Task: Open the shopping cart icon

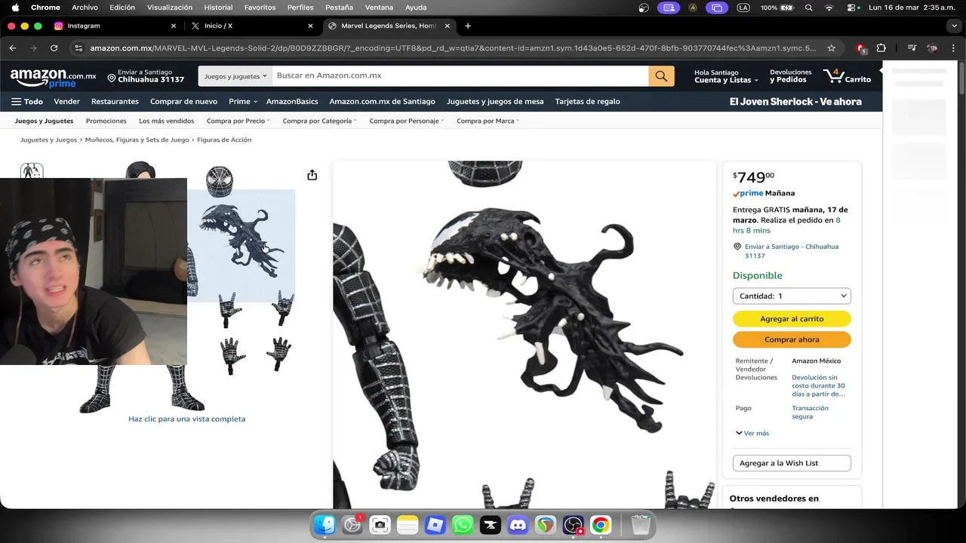Action: point(847,76)
